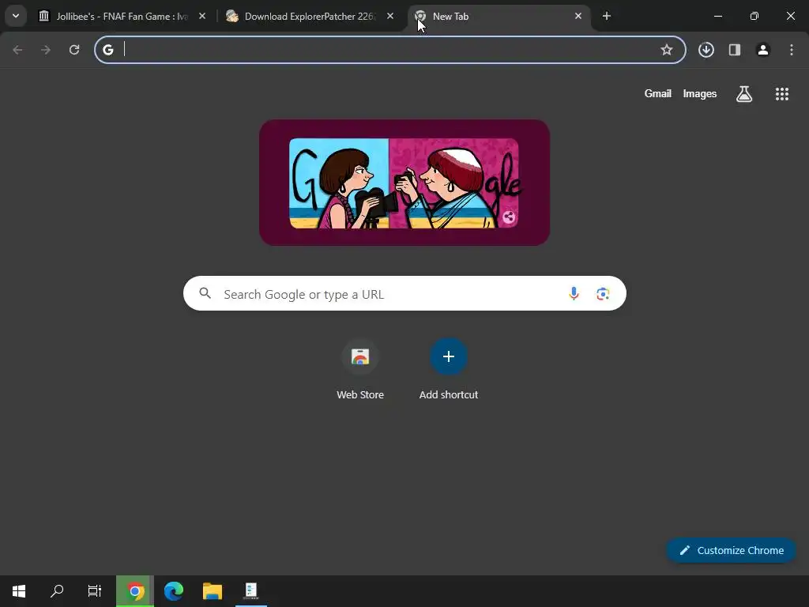Screen dimensions: 809x607
Task: Minimize the Chrome window
Action: pyautogui.click(x=717, y=16)
